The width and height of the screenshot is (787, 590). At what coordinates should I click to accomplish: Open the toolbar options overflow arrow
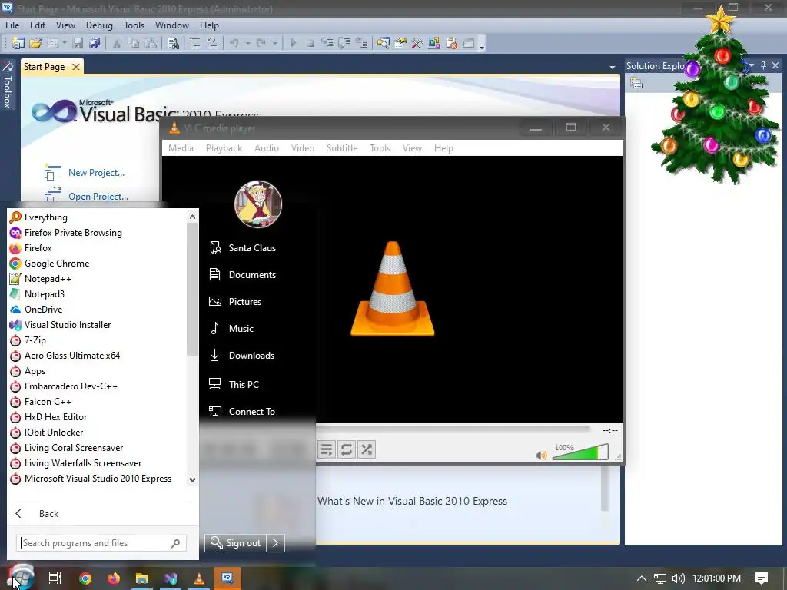point(482,45)
